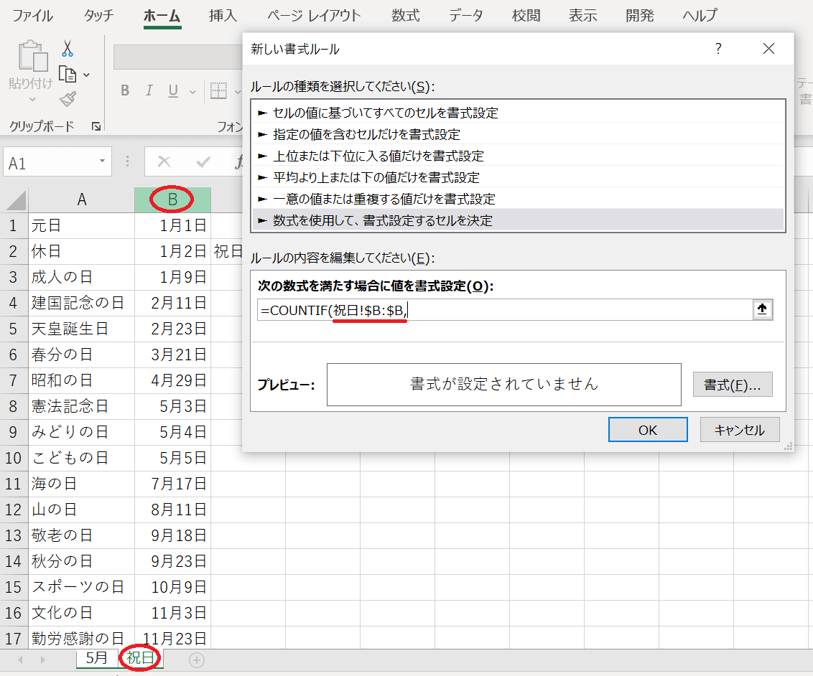Toggle Italic formatting in the ribbon

point(149,90)
